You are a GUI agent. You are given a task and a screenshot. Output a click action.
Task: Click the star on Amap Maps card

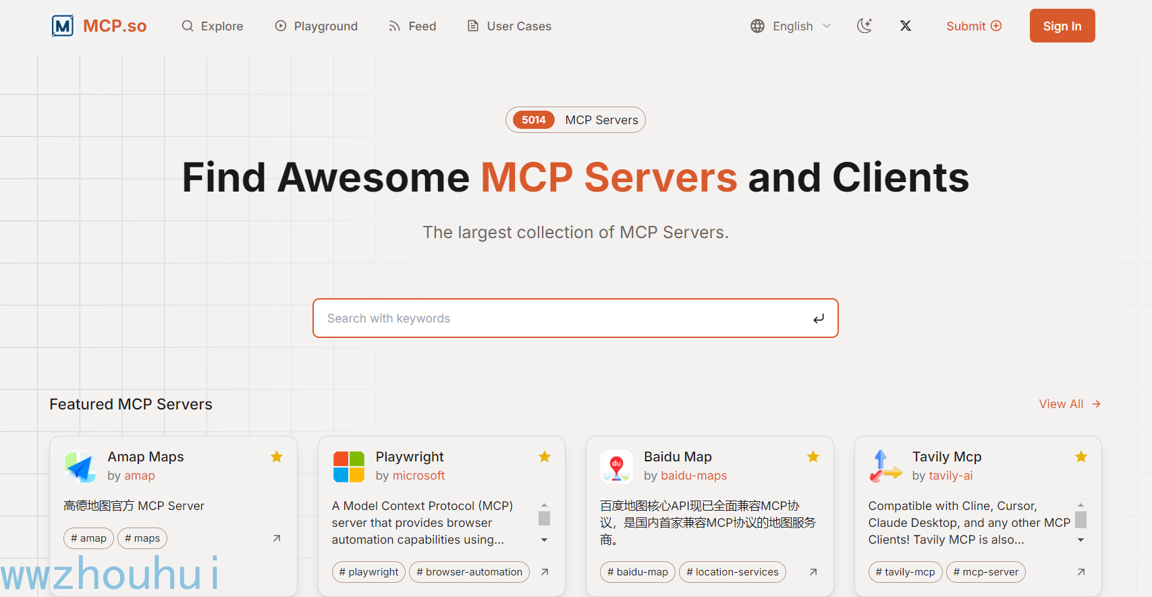coord(277,457)
